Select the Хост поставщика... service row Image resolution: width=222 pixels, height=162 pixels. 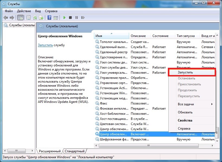tap(131, 119)
